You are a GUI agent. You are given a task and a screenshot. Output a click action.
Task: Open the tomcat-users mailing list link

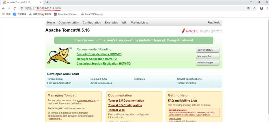pyautogui.click(x=175, y=119)
